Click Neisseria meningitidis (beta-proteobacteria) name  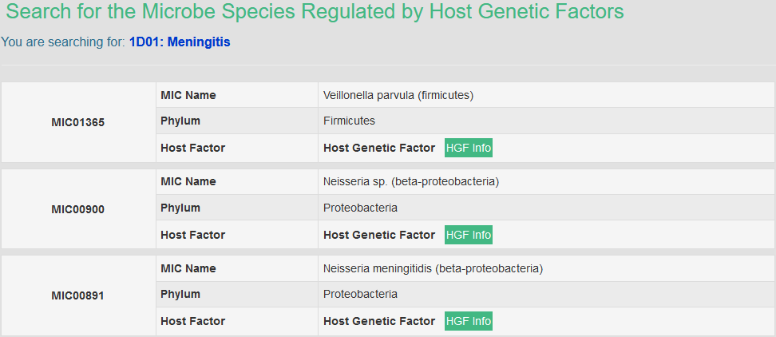tap(433, 268)
